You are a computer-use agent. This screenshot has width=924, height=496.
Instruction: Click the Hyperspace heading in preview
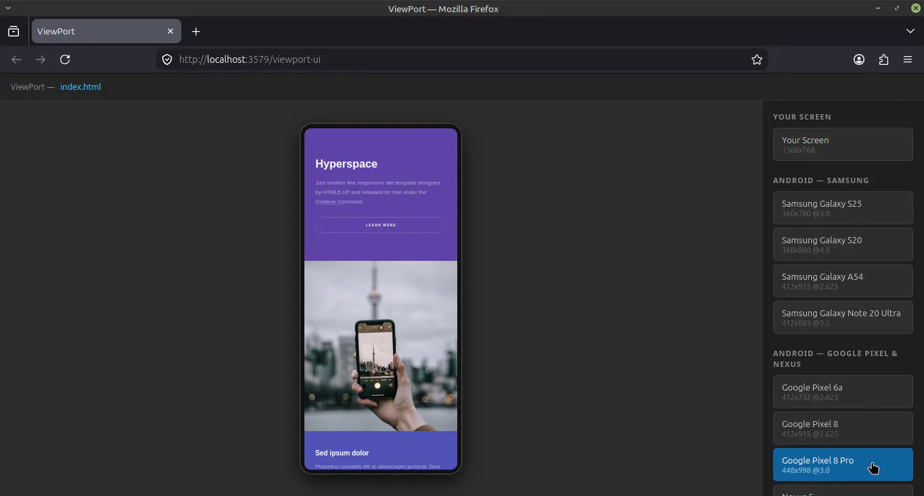pos(346,164)
